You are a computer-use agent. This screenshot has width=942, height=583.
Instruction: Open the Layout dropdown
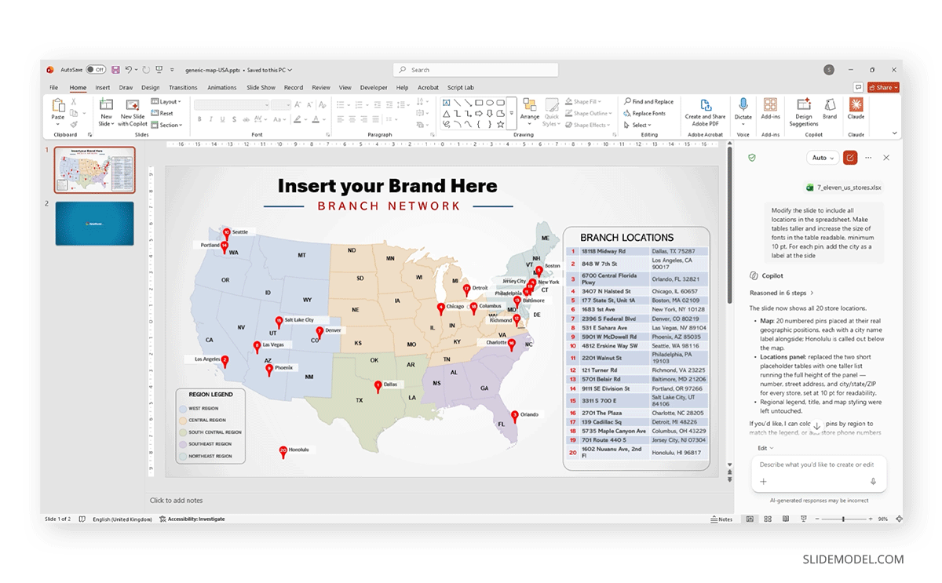click(166, 101)
